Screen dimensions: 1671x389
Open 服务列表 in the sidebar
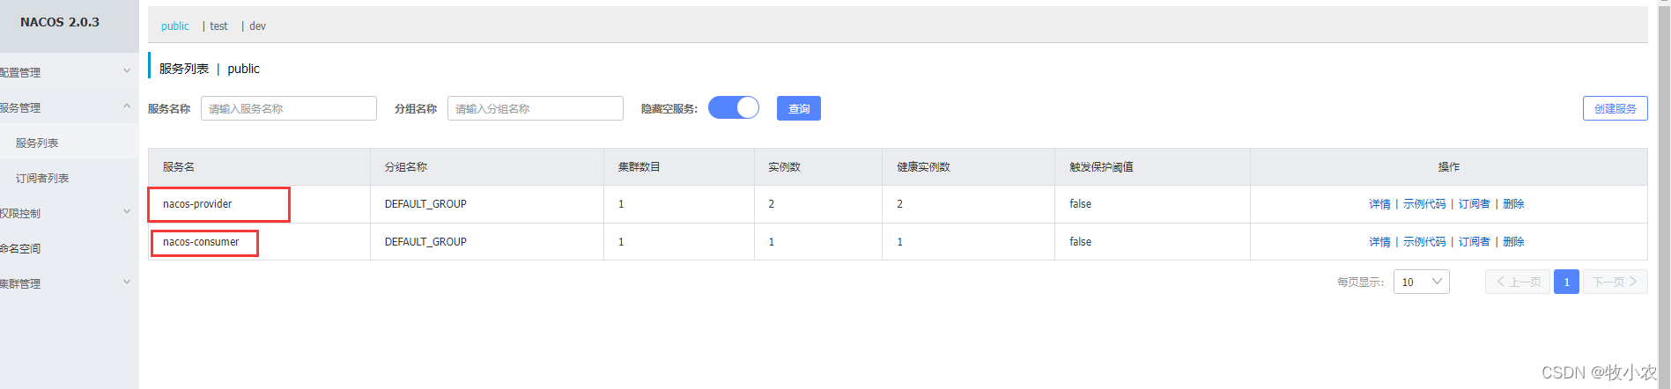(37, 143)
